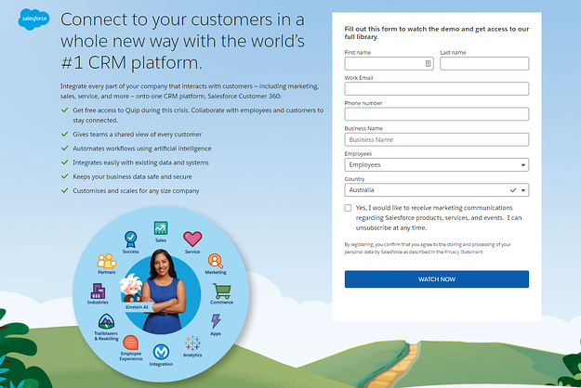This screenshot has height=388, width=581.
Task: Open the Privacy Statement link
Action: 464,252
